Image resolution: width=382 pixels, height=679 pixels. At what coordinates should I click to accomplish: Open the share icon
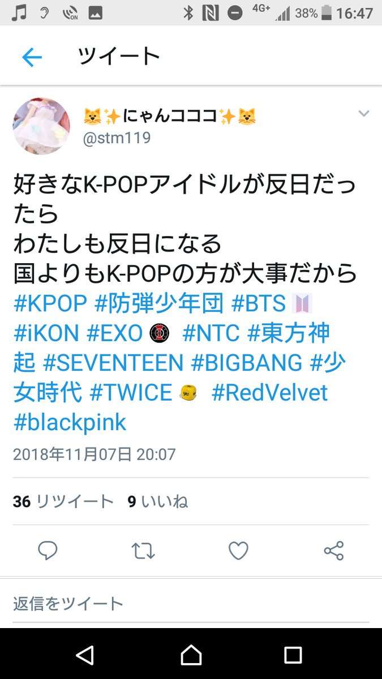tap(334, 551)
